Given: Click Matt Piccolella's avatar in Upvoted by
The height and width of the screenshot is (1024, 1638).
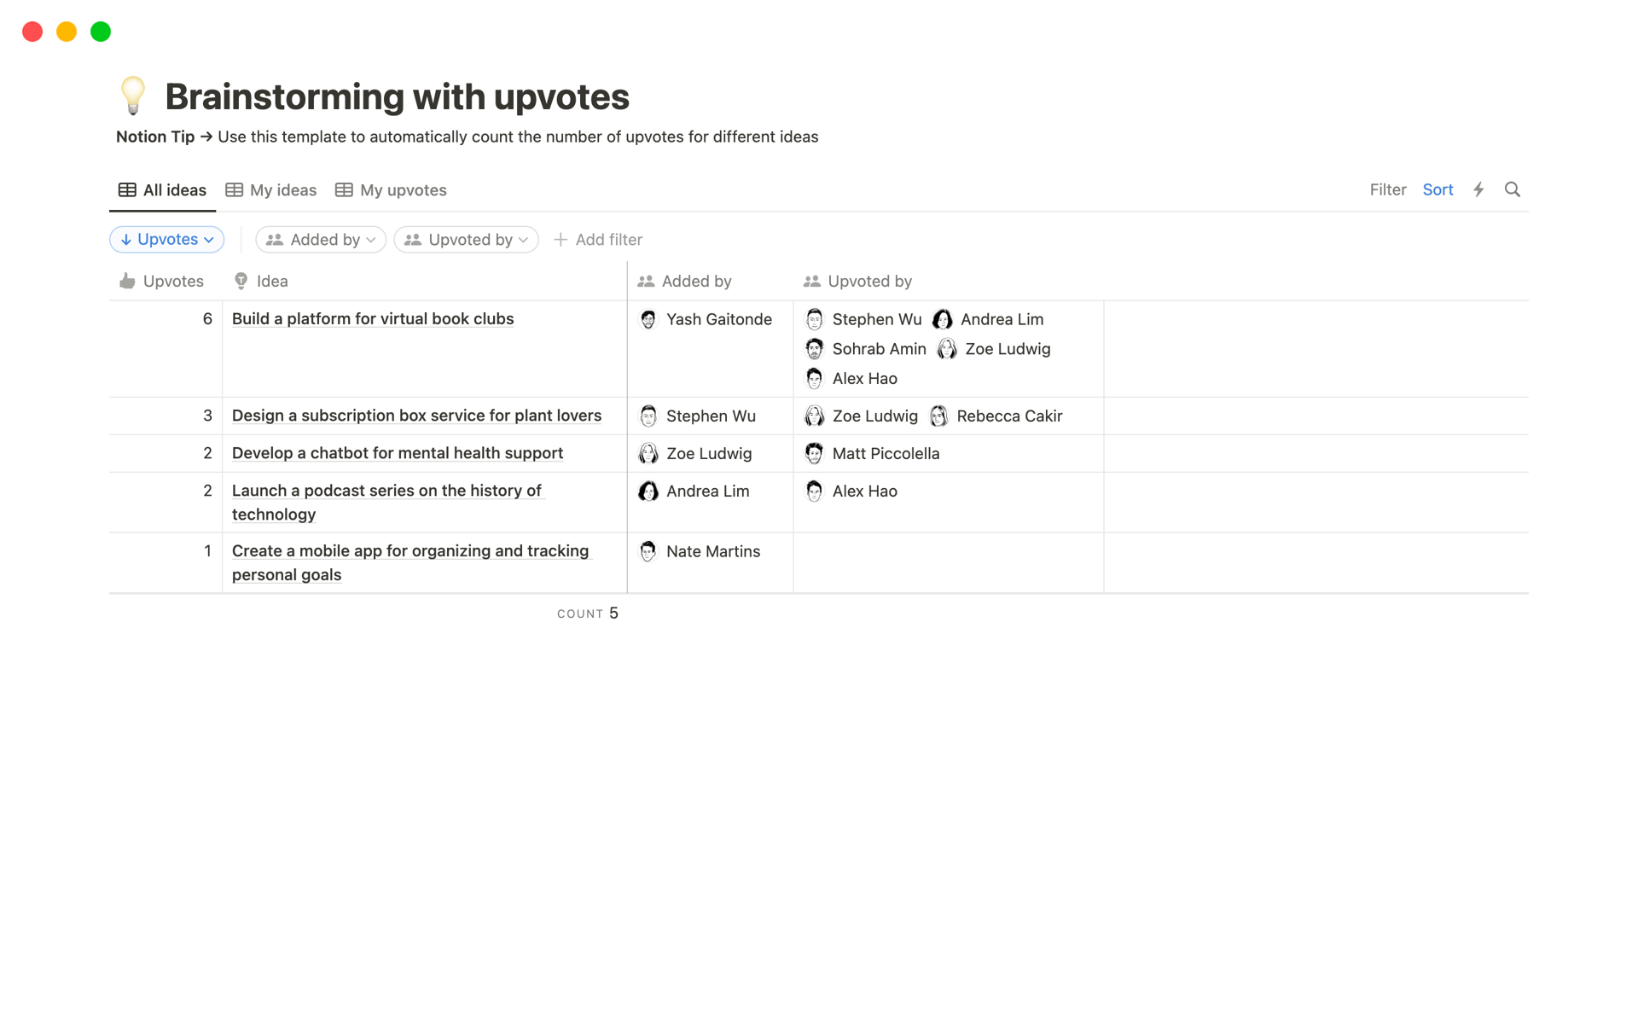Looking at the screenshot, I should (815, 453).
